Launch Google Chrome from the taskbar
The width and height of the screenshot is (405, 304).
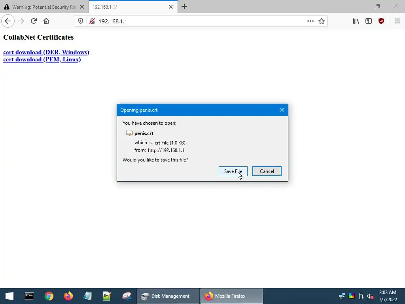pos(49,296)
